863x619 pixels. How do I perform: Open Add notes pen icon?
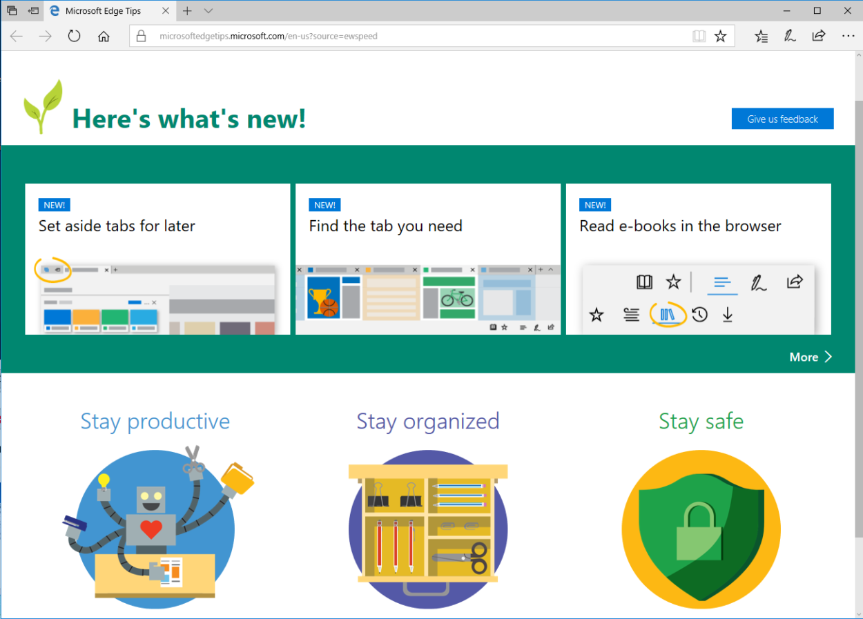click(789, 37)
